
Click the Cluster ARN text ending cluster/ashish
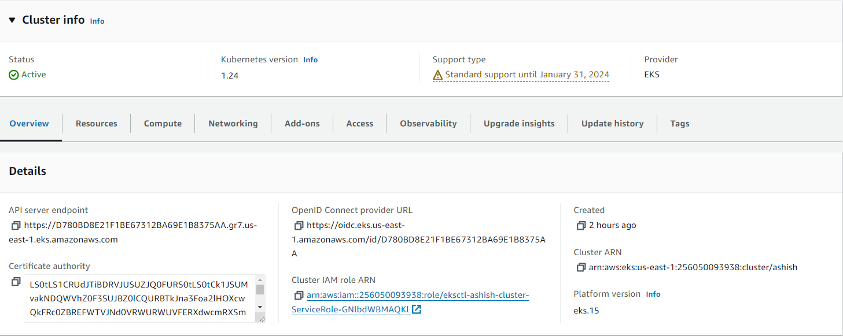[x=693, y=267]
